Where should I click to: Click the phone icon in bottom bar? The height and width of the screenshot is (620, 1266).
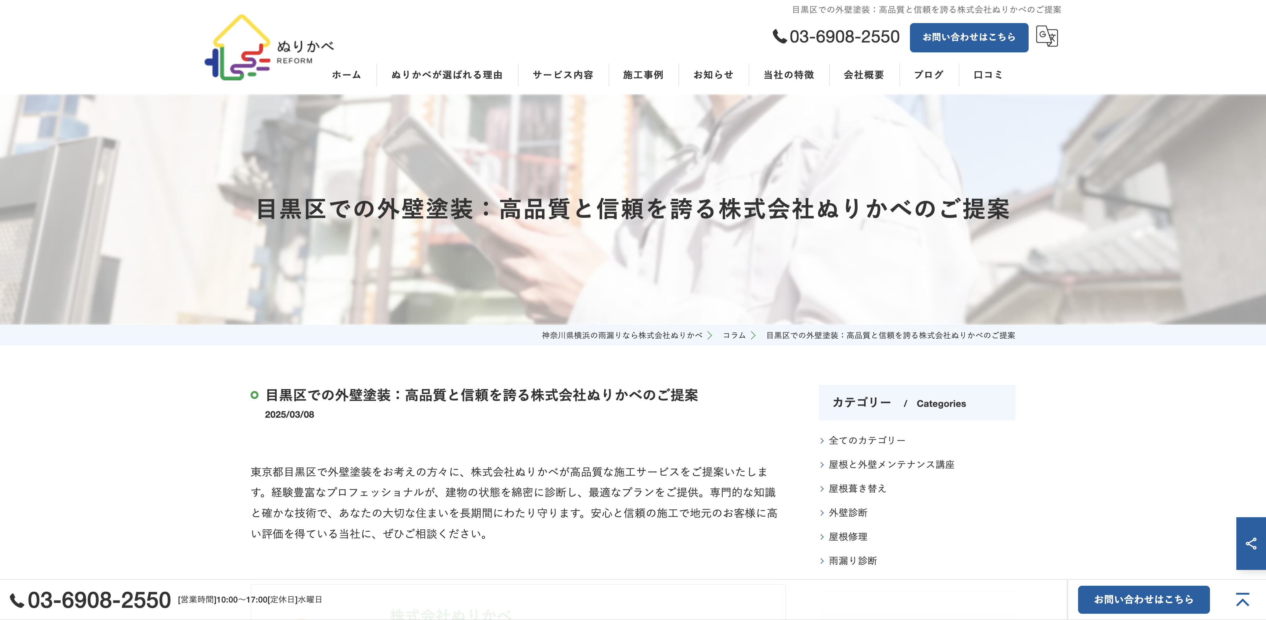tap(17, 600)
